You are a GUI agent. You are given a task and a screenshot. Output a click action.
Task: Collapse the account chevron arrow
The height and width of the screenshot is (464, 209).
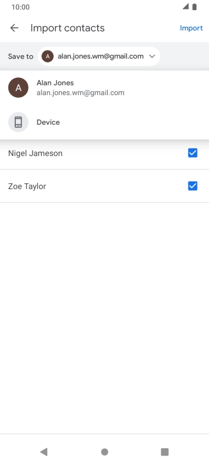(152, 56)
